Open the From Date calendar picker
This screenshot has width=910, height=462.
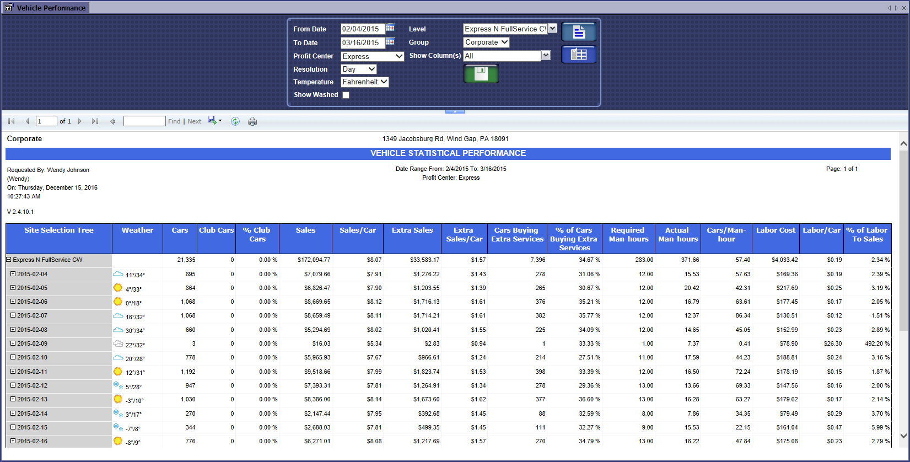pyautogui.click(x=390, y=28)
